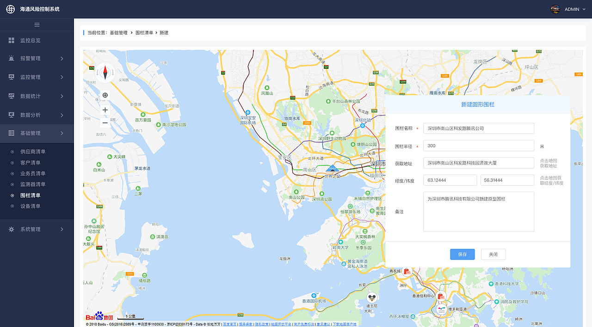Open 百度首页 footer link
The height and width of the screenshot is (327, 592).
[x=230, y=324]
